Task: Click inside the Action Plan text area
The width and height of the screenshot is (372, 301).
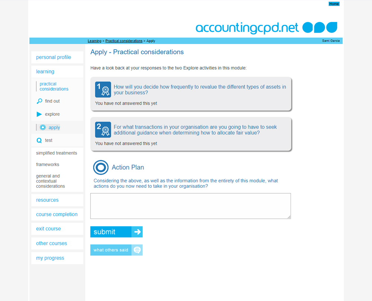Action: tap(190, 206)
